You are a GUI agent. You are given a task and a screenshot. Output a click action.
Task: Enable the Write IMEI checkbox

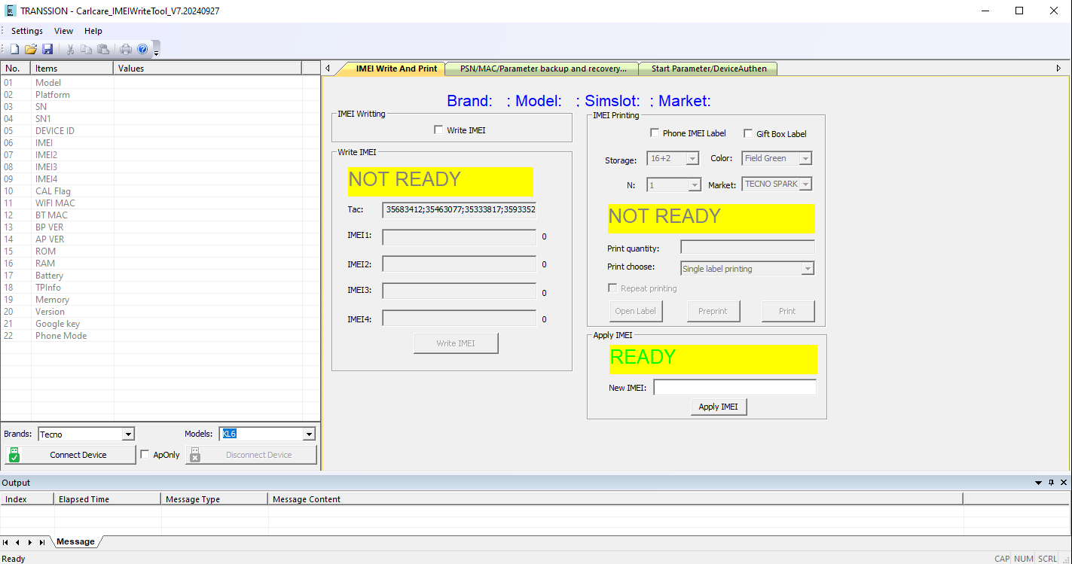click(438, 130)
